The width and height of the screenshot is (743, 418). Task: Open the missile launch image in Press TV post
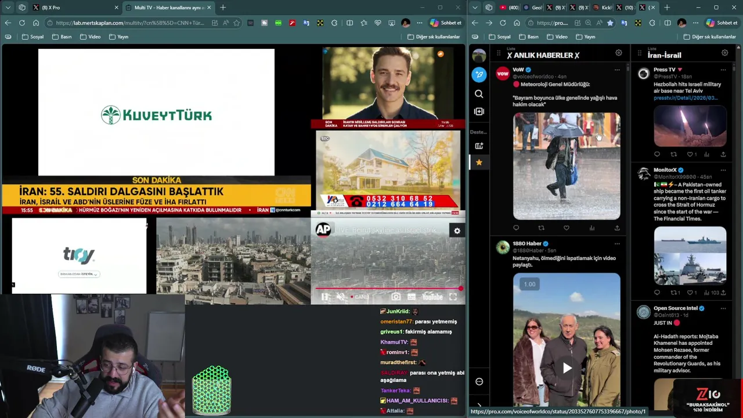tap(690, 126)
